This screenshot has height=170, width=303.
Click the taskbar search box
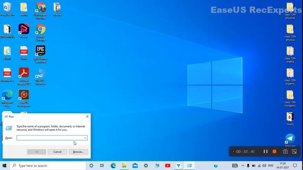pos(48,166)
